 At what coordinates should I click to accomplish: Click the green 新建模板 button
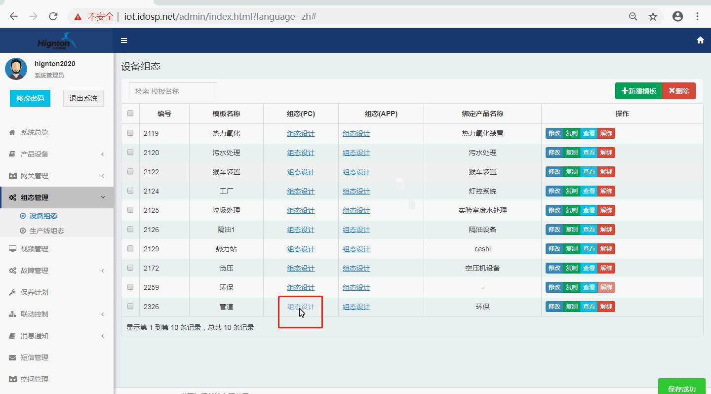(638, 91)
